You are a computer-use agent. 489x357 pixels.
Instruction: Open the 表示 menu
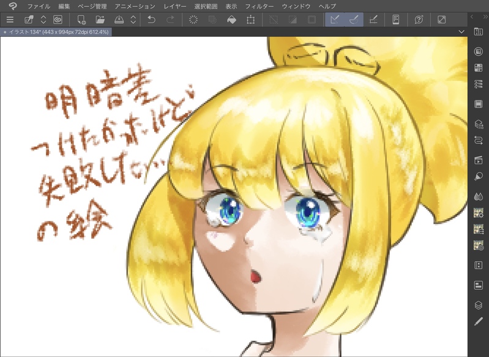[x=231, y=6]
